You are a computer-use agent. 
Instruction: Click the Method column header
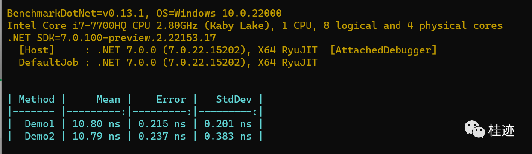(x=37, y=99)
